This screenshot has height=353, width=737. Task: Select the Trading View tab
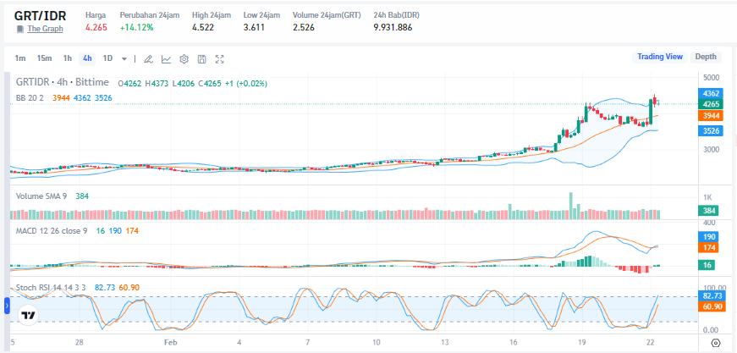tap(659, 57)
